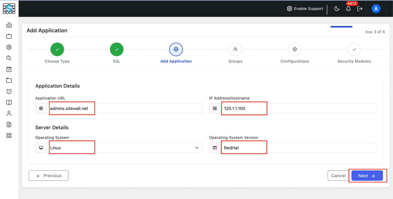This screenshot has height=199, width=393.
Task: Click the magnifier search sidebar icon
Action: click(x=9, y=58)
